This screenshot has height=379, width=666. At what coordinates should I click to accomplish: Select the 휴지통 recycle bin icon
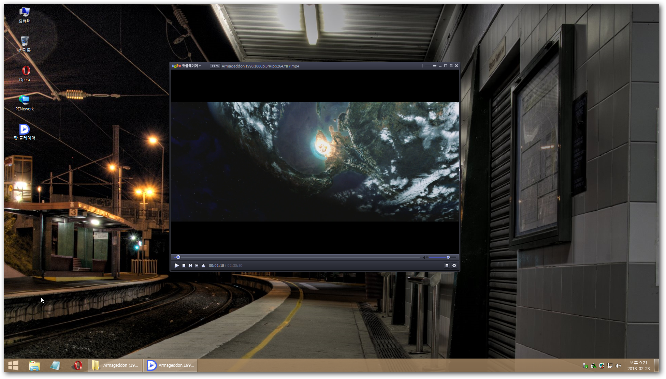coord(25,44)
